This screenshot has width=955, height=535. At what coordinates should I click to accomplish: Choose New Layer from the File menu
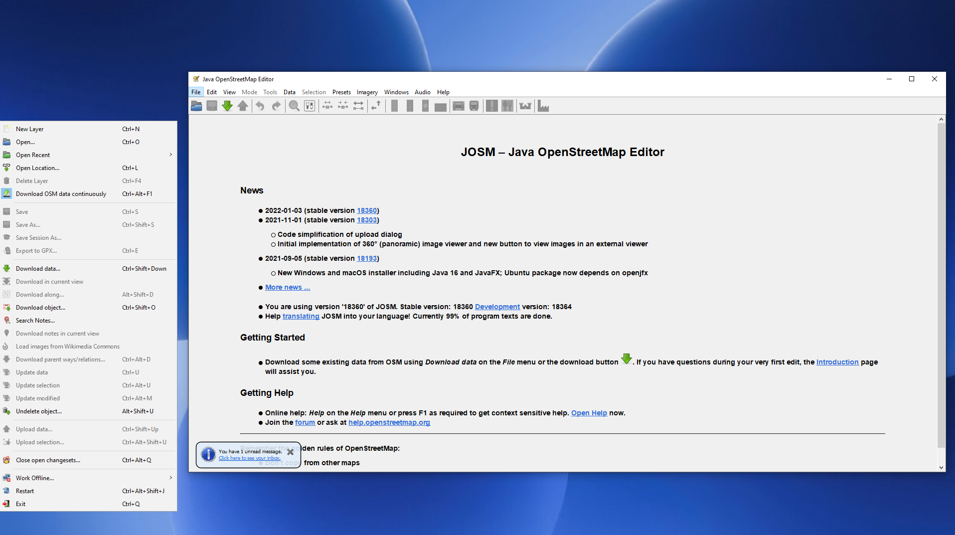[x=88, y=129]
